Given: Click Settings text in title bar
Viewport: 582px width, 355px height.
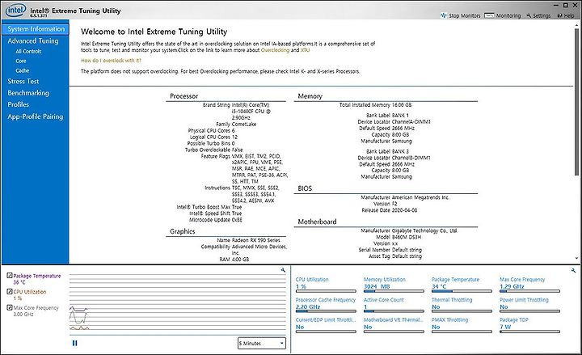Looking at the screenshot, I should point(542,15).
